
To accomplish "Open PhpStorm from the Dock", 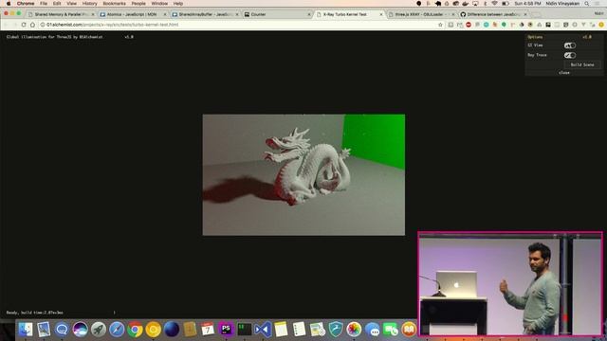I will pos(226,330).
